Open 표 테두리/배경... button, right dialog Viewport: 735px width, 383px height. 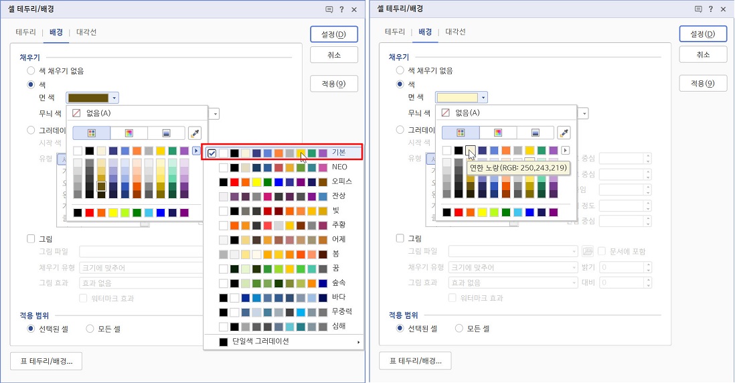415,360
